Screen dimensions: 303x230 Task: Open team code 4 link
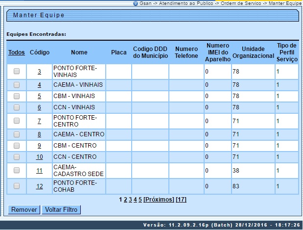pyautogui.click(x=39, y=85)
